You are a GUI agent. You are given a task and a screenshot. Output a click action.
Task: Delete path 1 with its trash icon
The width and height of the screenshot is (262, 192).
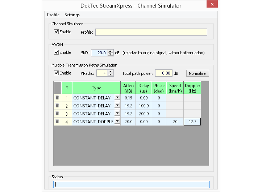point(57,98)
